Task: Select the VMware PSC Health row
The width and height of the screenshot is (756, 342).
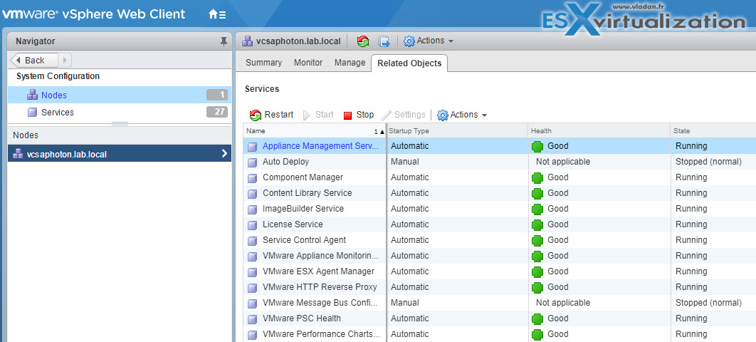Action: tap(500, 318)
